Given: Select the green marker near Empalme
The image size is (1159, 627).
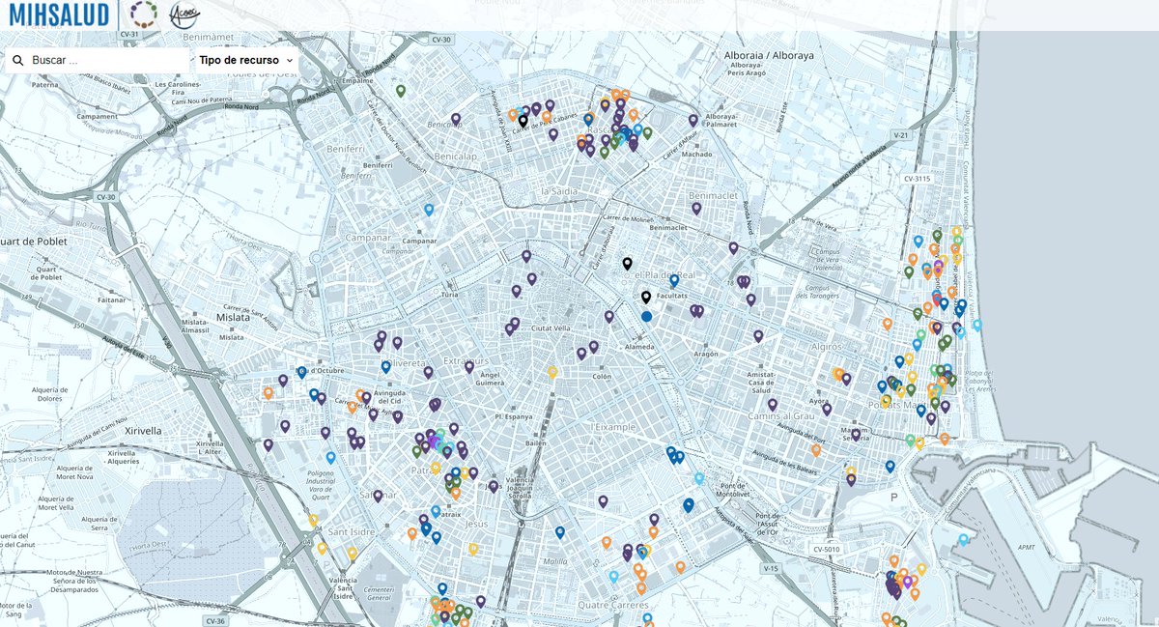Looking at the screenshot, I should [400, 91].
